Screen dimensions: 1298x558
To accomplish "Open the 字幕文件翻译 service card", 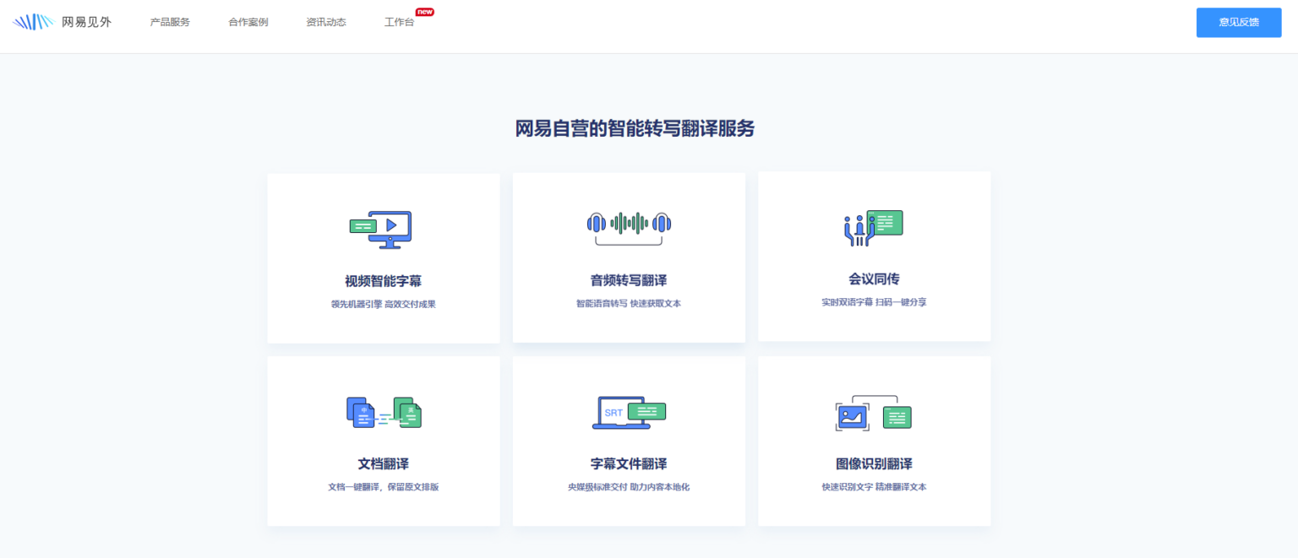I will tap(629, 441).
